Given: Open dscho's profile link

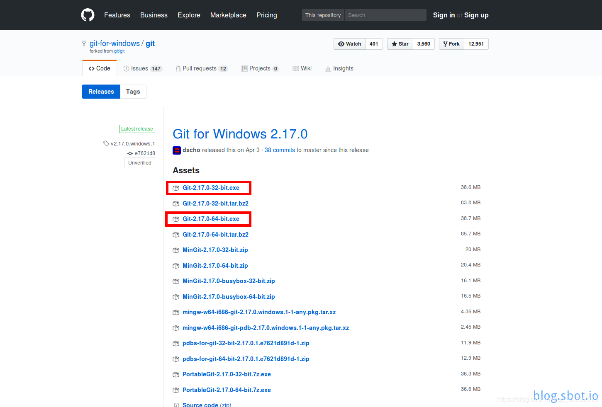Looking at the screenshot, I should click(191, 150).
